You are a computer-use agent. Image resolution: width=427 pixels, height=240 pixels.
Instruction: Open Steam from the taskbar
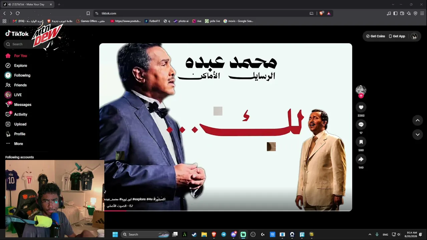194,234
